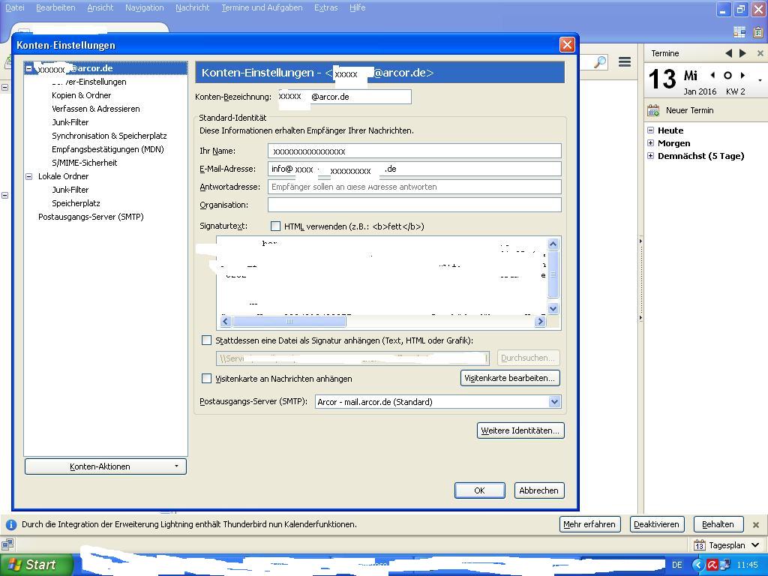Collapse the Lokale Ordner tree node
The height and width of the screenshot is (576, 768).
click(x=29, y=176)
